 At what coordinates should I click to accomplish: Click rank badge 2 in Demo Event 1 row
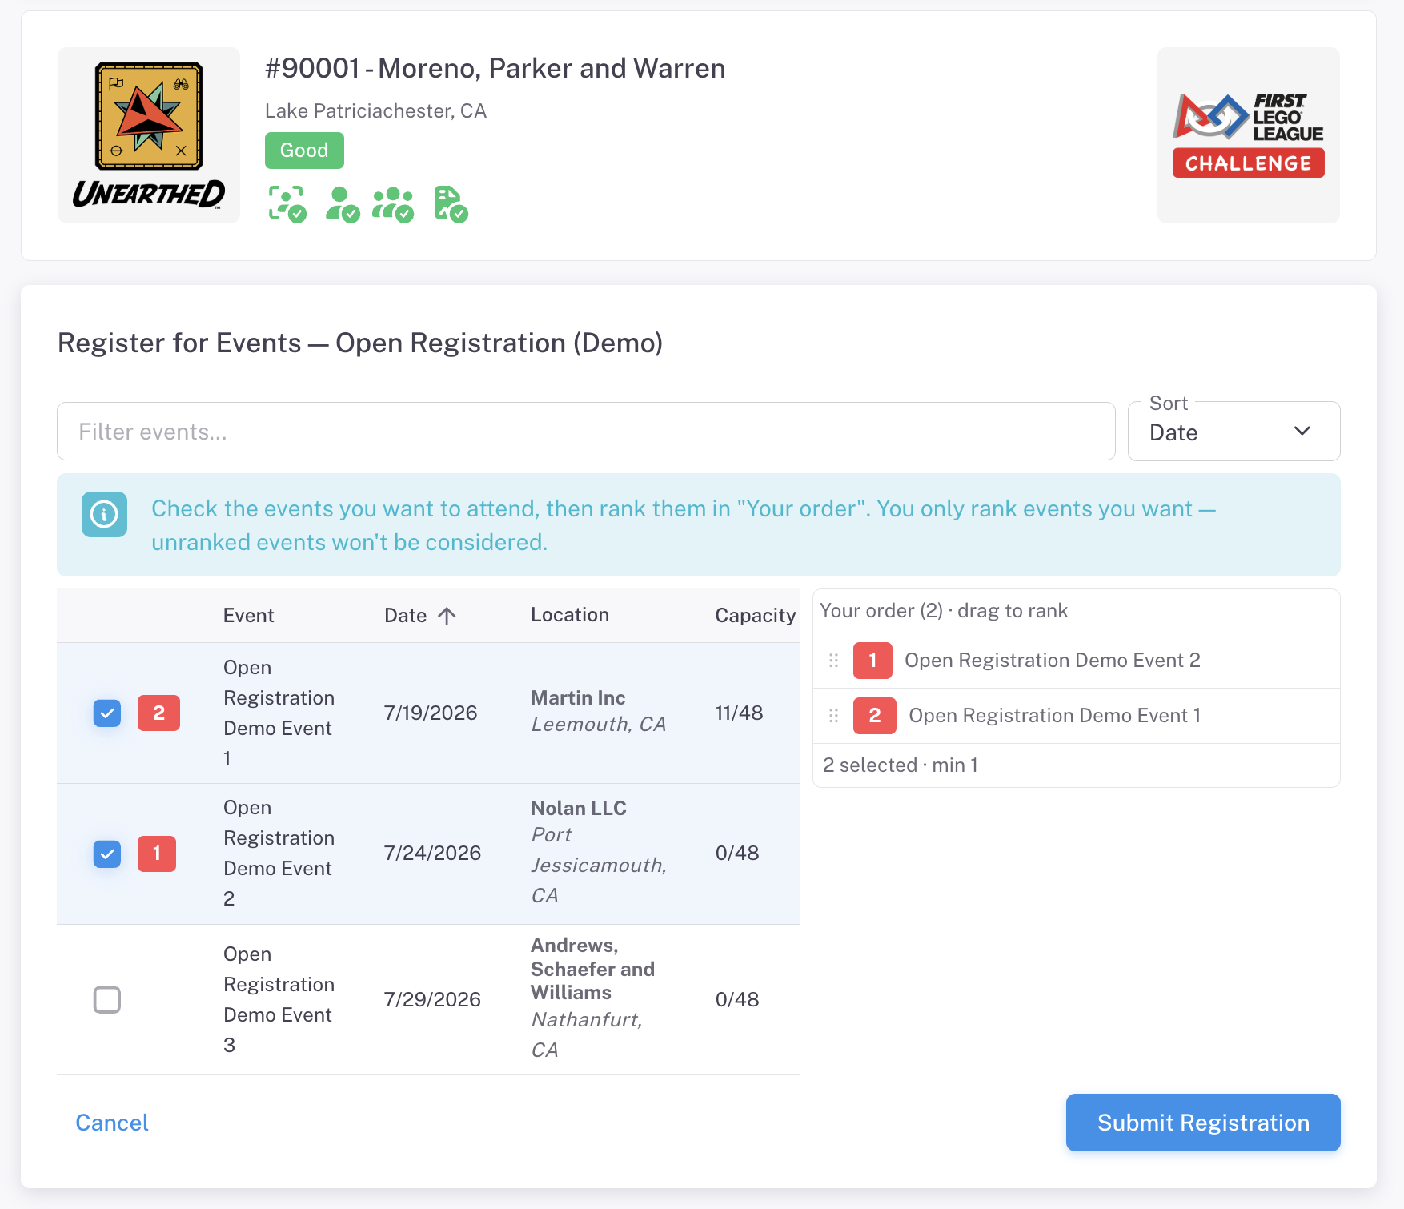[x=158, y=713]
